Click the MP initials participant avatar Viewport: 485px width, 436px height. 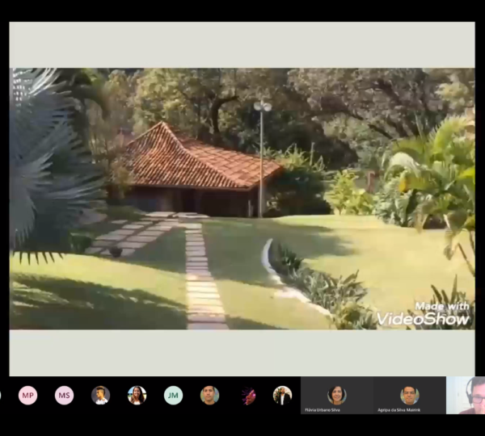[27, 395]
